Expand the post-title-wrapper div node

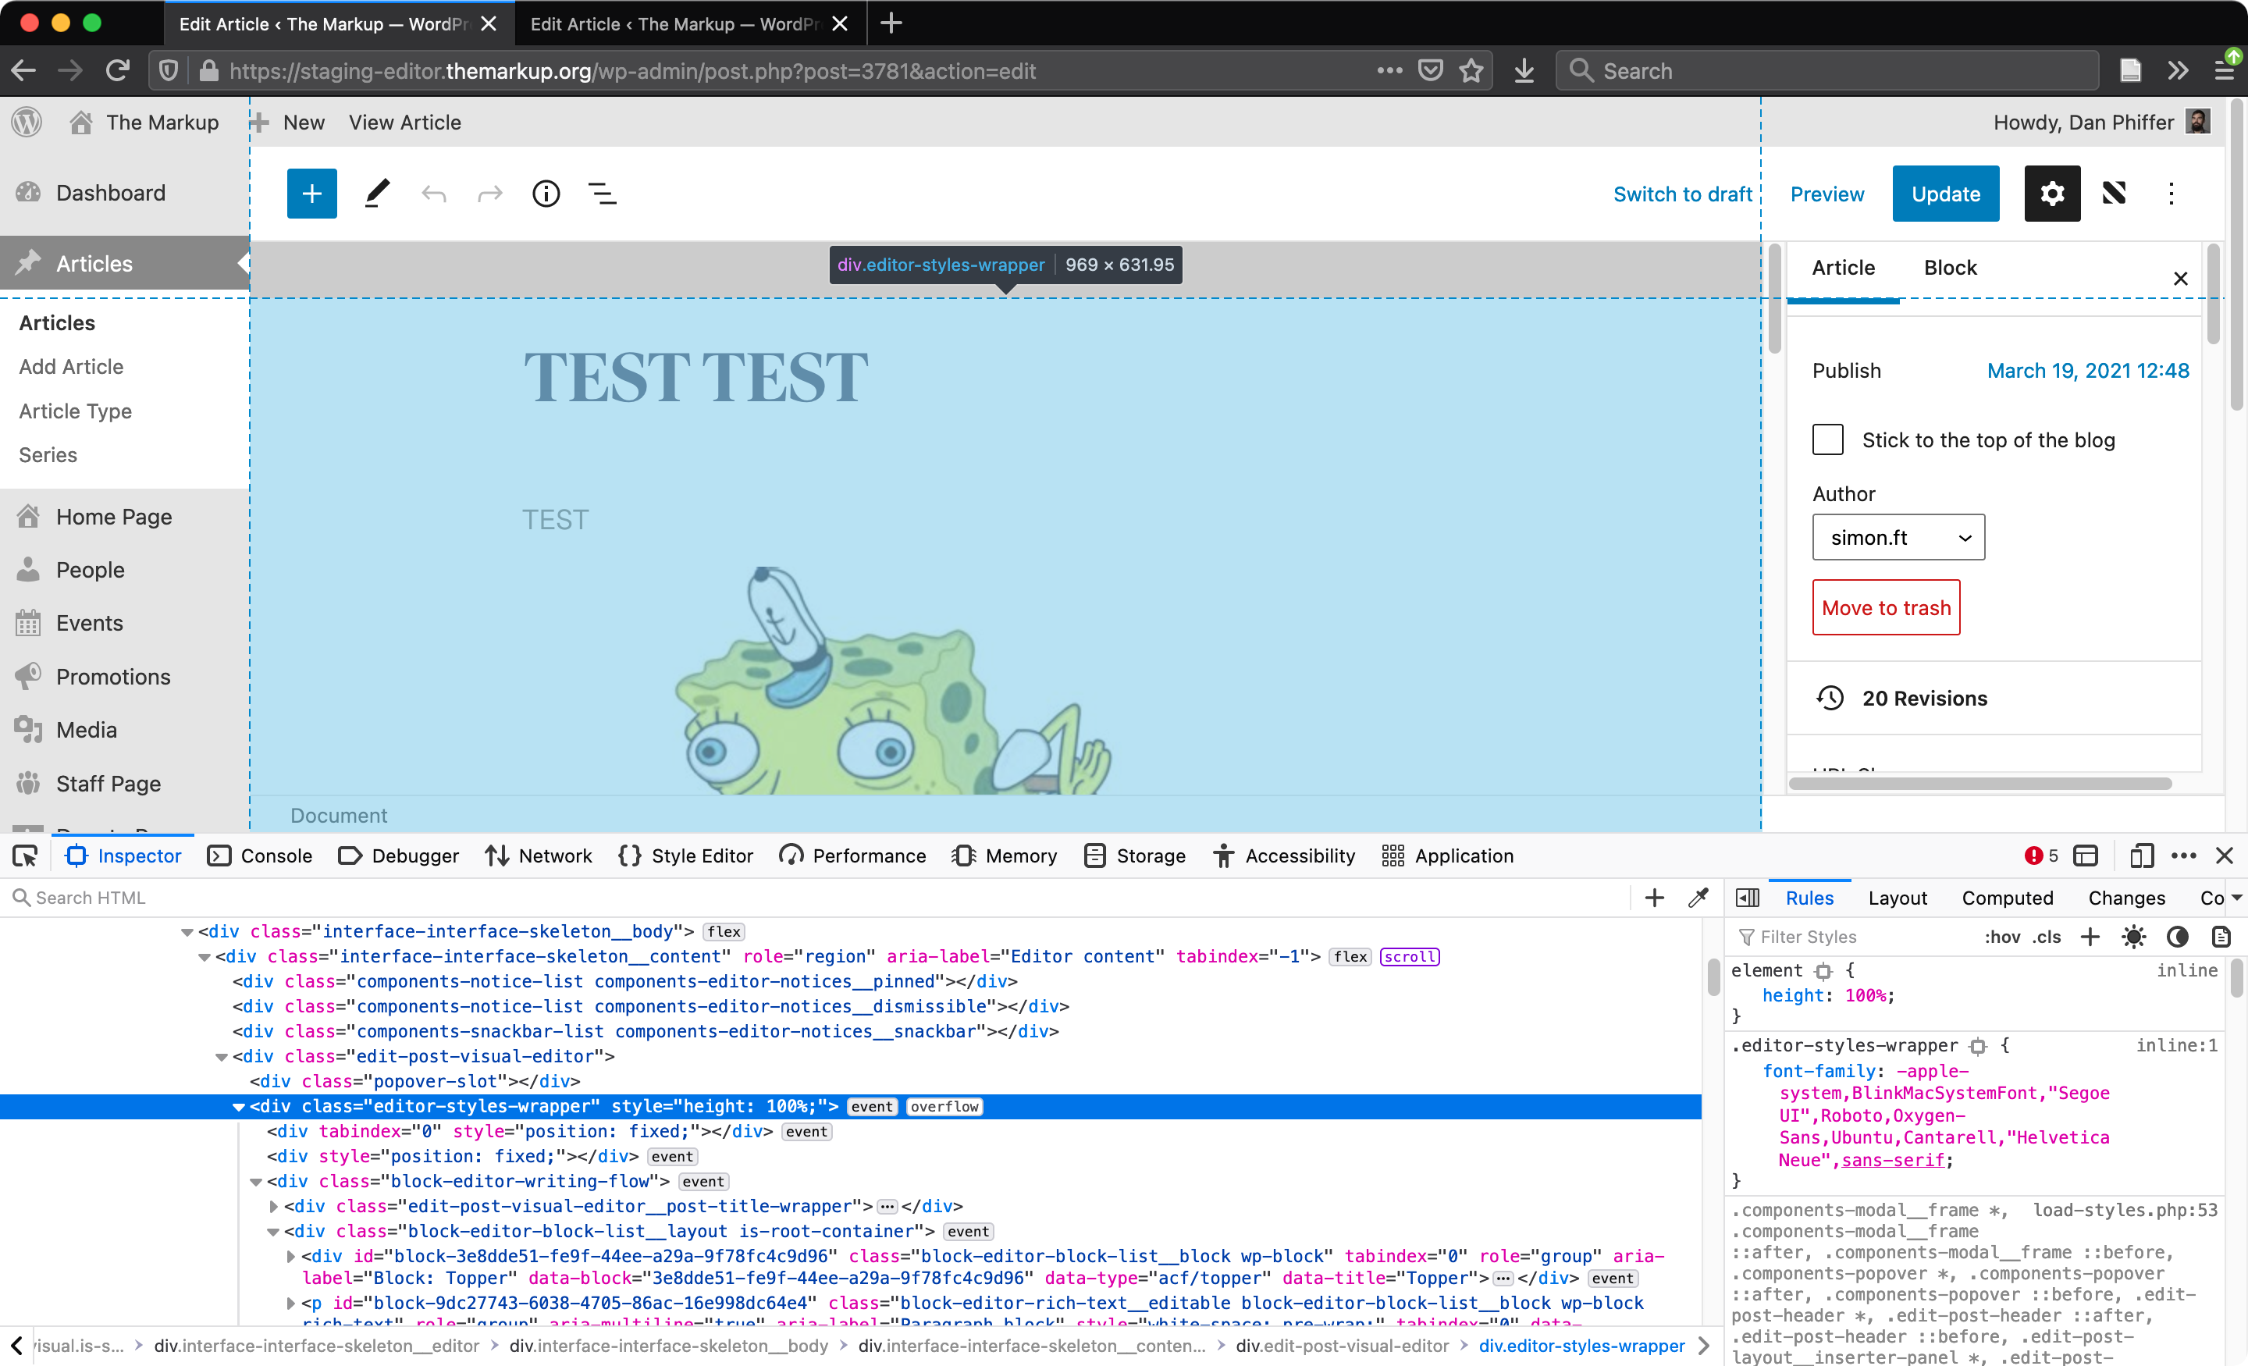(272, 1206)
